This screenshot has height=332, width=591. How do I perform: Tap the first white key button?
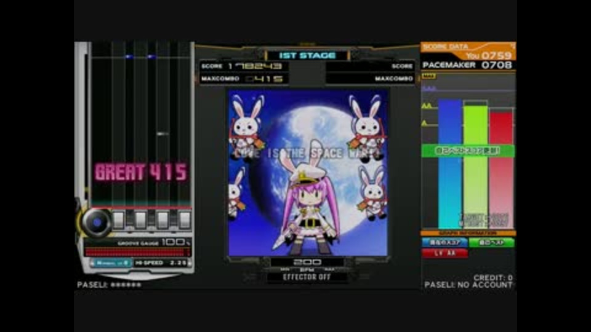point(118,220)
